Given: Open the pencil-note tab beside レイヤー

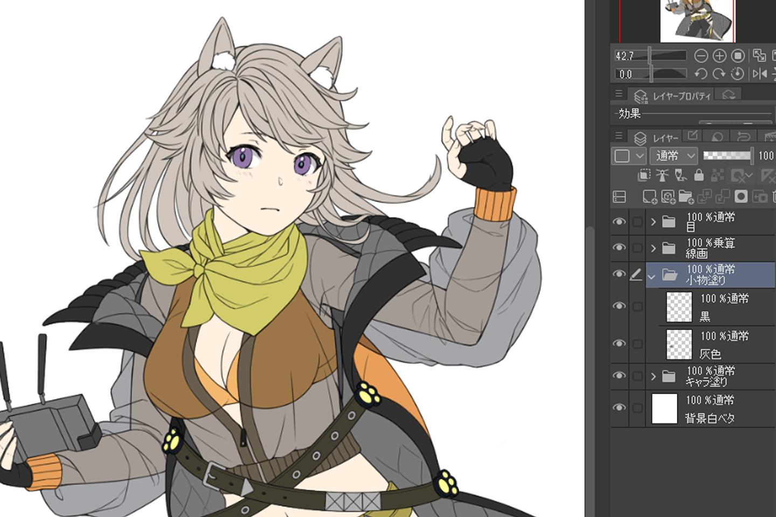Looking at the screenshot, I should 693,136.
